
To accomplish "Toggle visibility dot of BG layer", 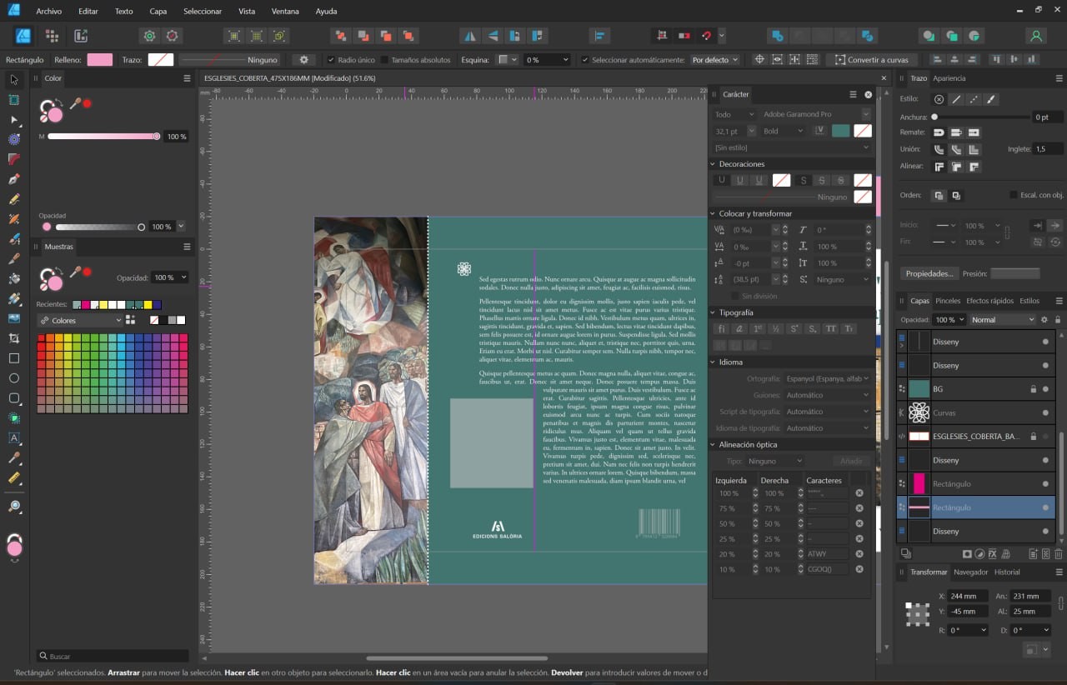I will tap(1046, 389).
